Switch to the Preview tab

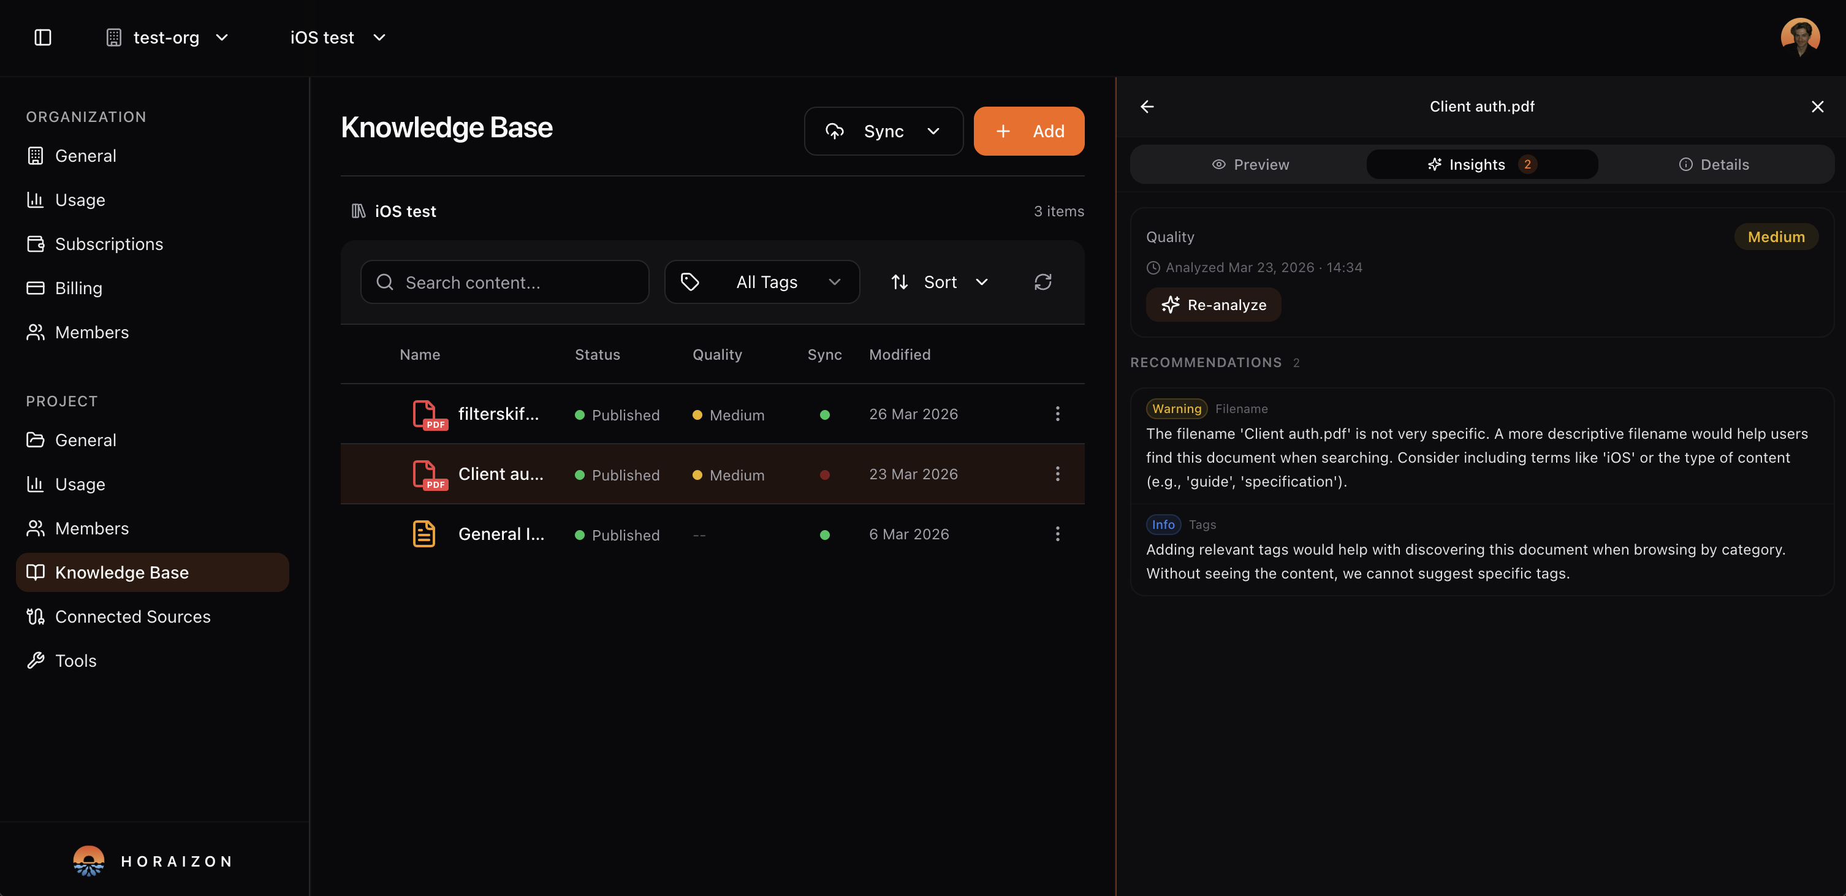[1250, 164]
